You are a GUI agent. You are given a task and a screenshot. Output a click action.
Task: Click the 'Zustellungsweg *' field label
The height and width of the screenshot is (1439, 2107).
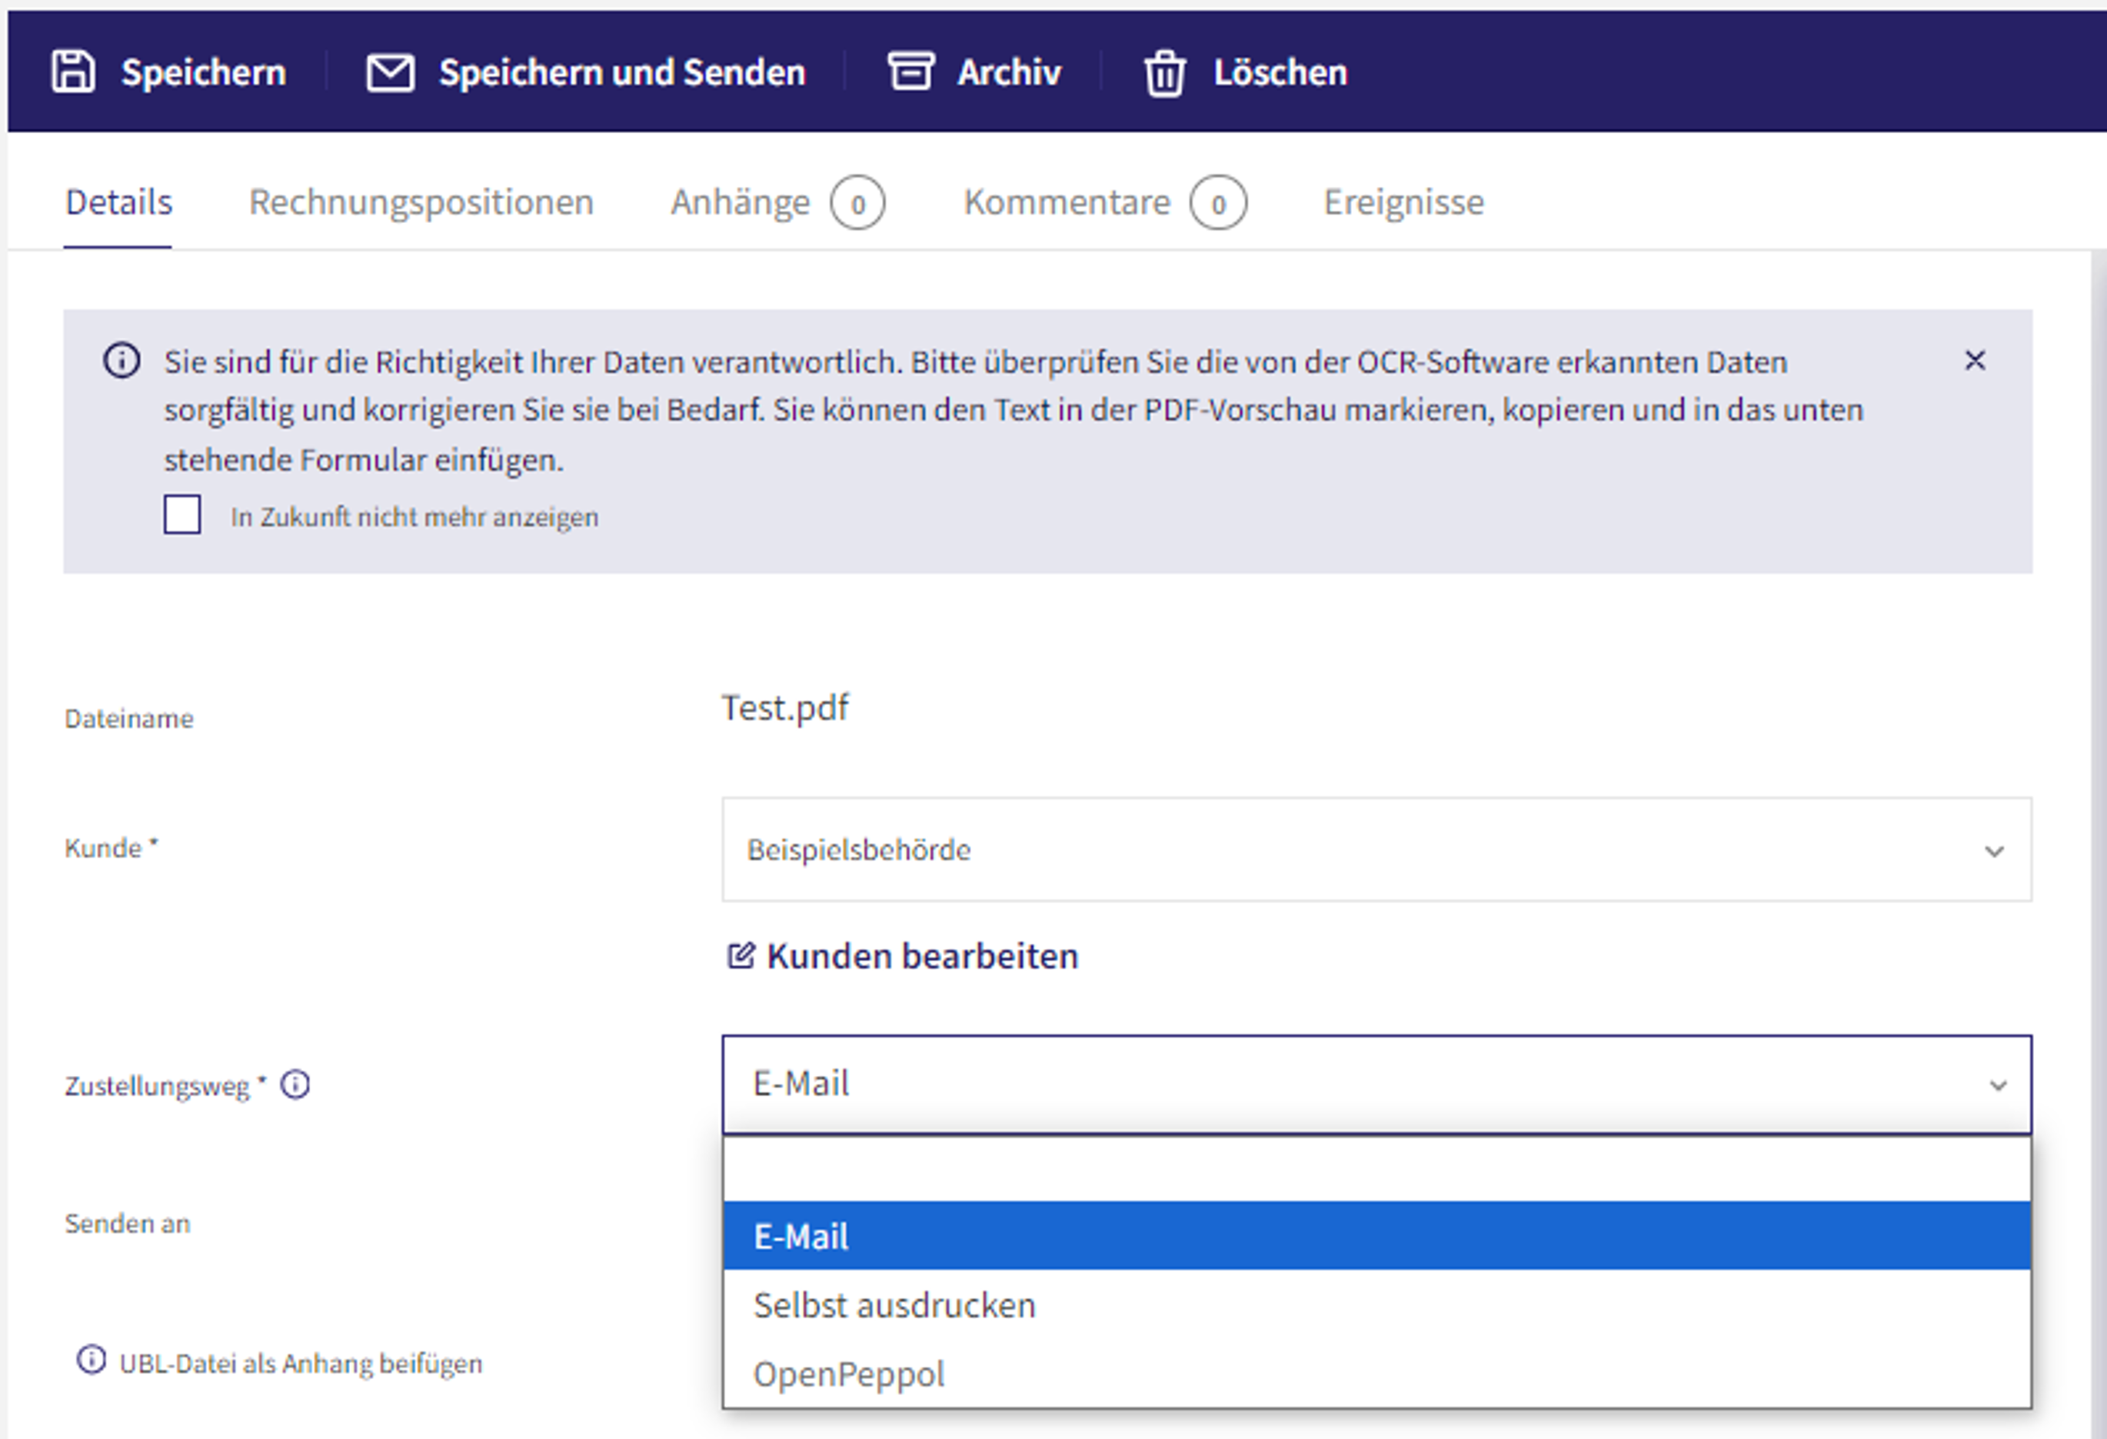pos(165,1085)
